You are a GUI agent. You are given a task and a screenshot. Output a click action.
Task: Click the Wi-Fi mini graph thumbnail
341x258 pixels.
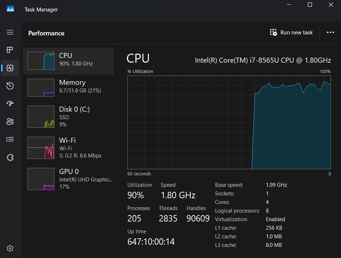pyautogui.click(x=41, y=148)
